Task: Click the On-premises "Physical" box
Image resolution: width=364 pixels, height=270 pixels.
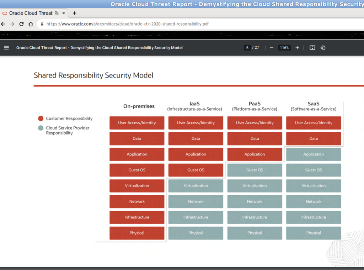Action: [137, 233]
